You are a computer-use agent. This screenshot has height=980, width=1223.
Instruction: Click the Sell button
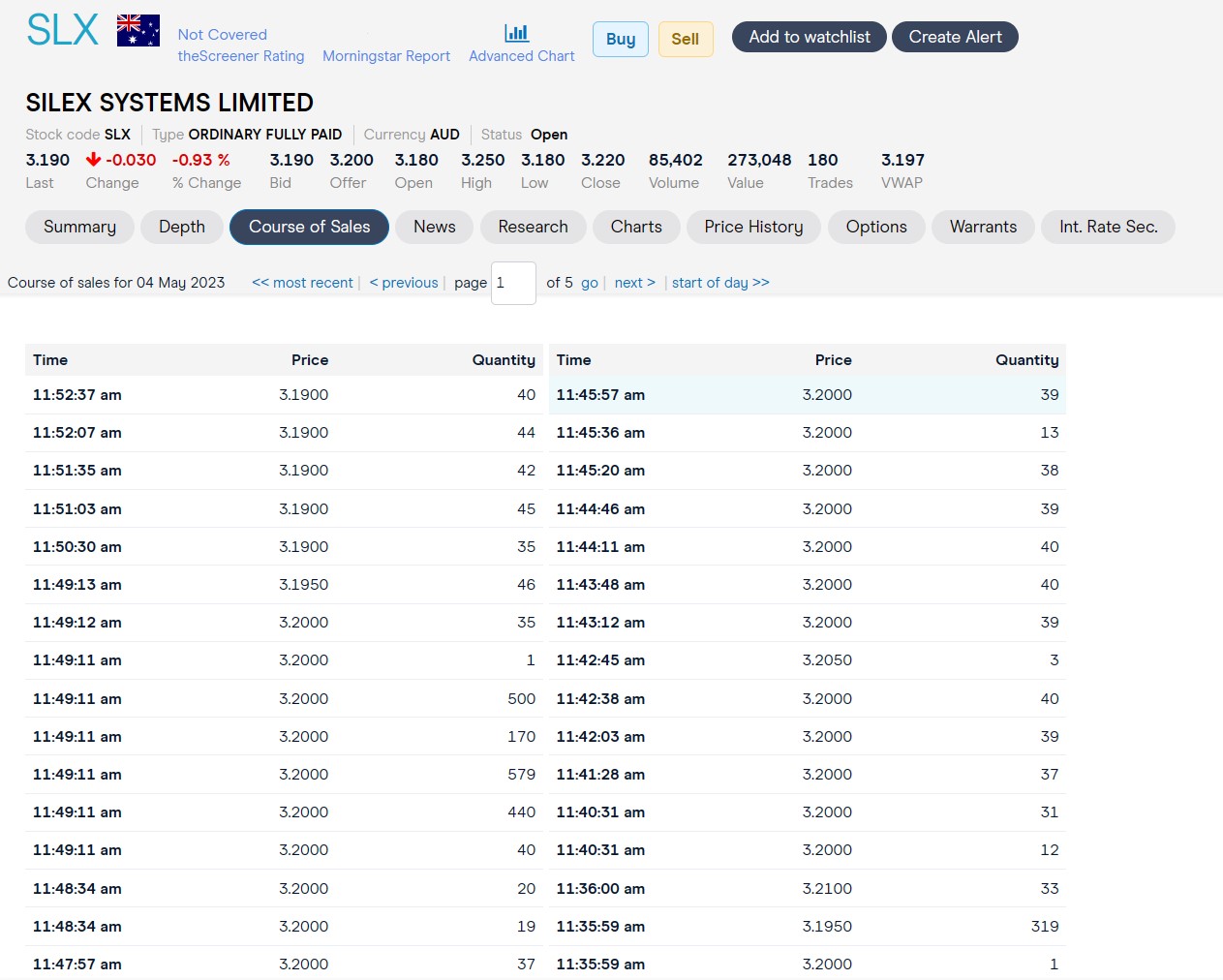(x=686, y=39)
